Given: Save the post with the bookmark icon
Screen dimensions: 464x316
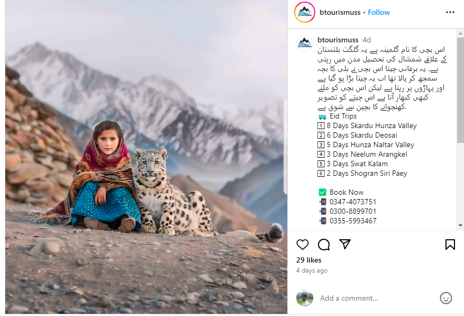Looking at the screenshot, I should pos(450,245).
